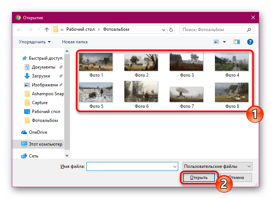271x199 pixels.
Task: Click the pin icon next to Изображения
Action: [61, 85]
